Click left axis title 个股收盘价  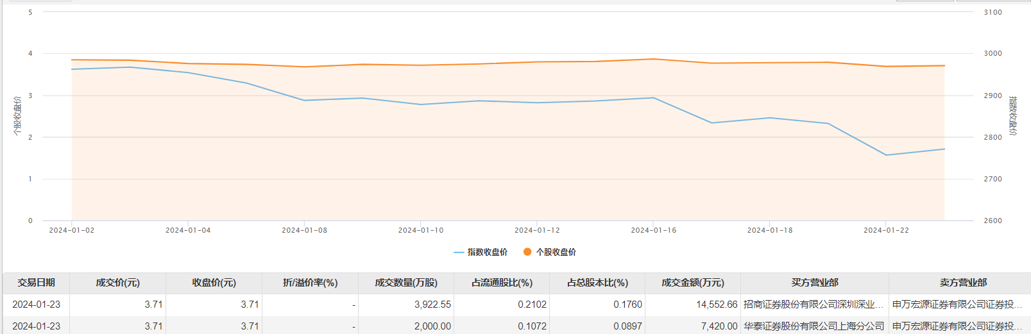tap(17, 116)
